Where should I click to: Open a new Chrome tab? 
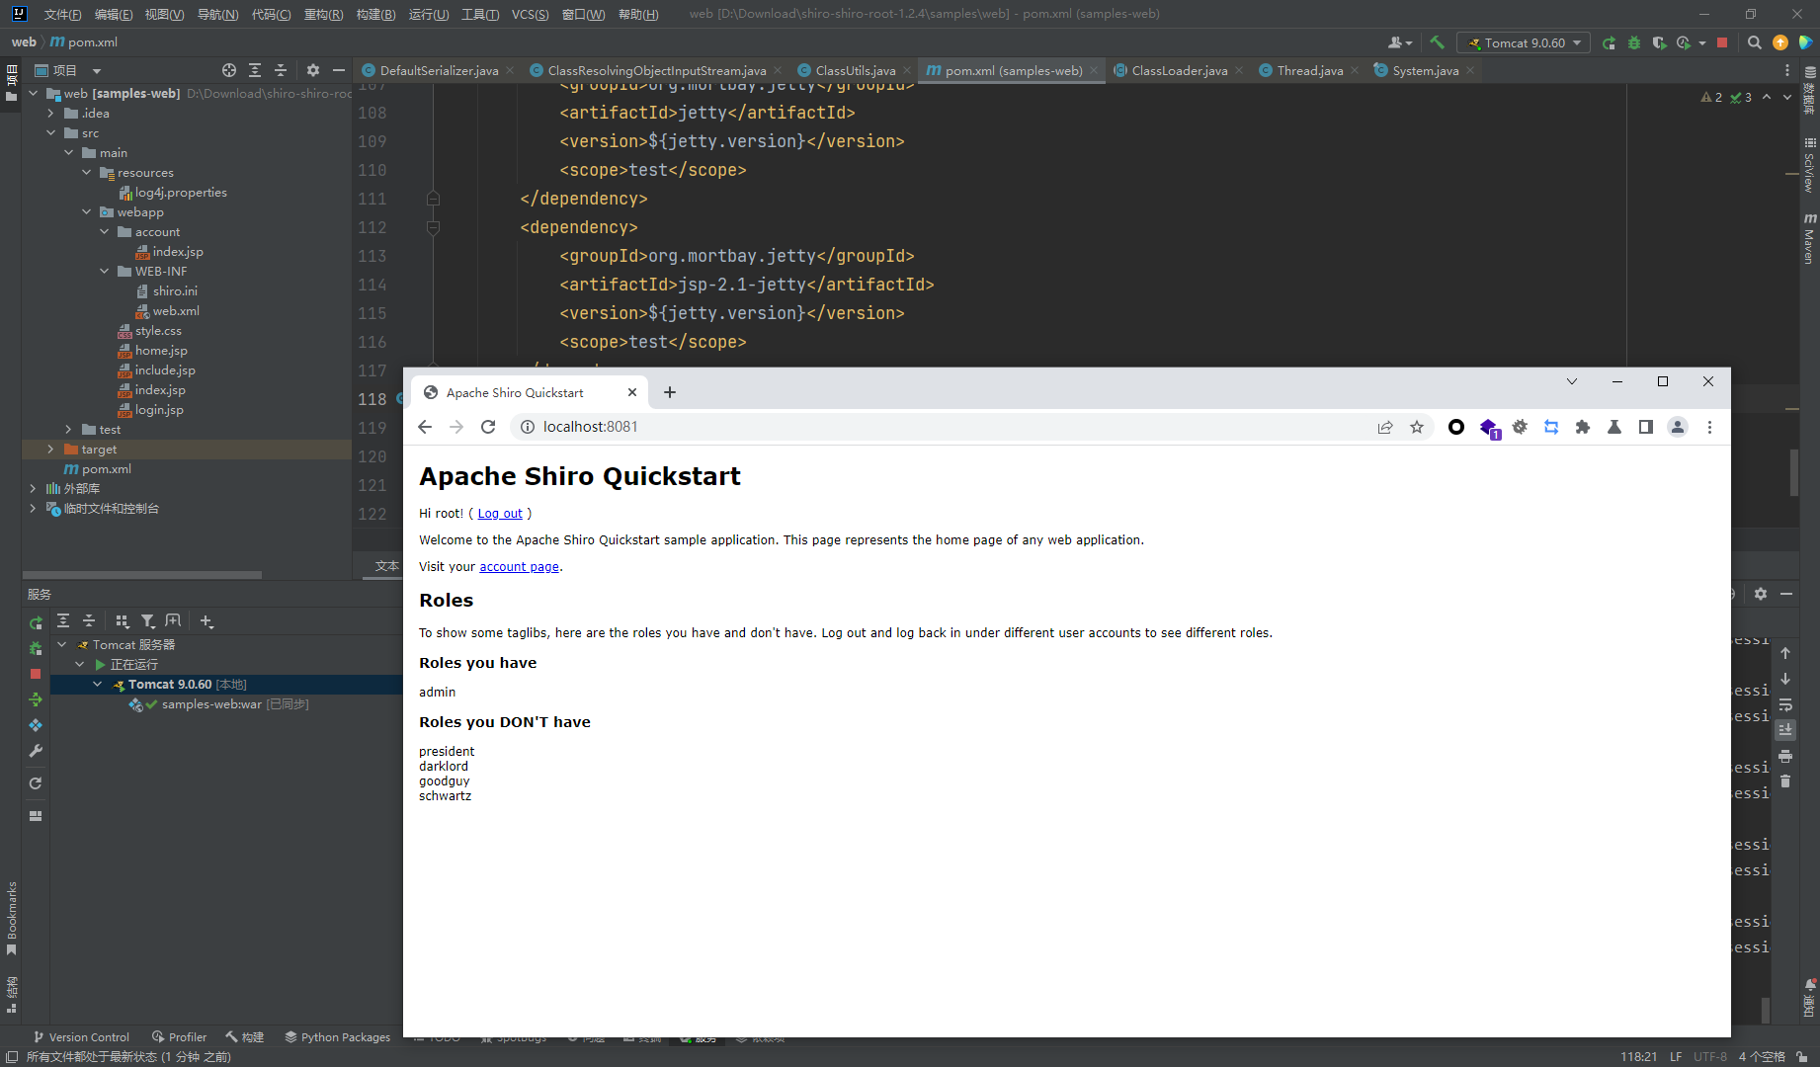pos(670,392)
